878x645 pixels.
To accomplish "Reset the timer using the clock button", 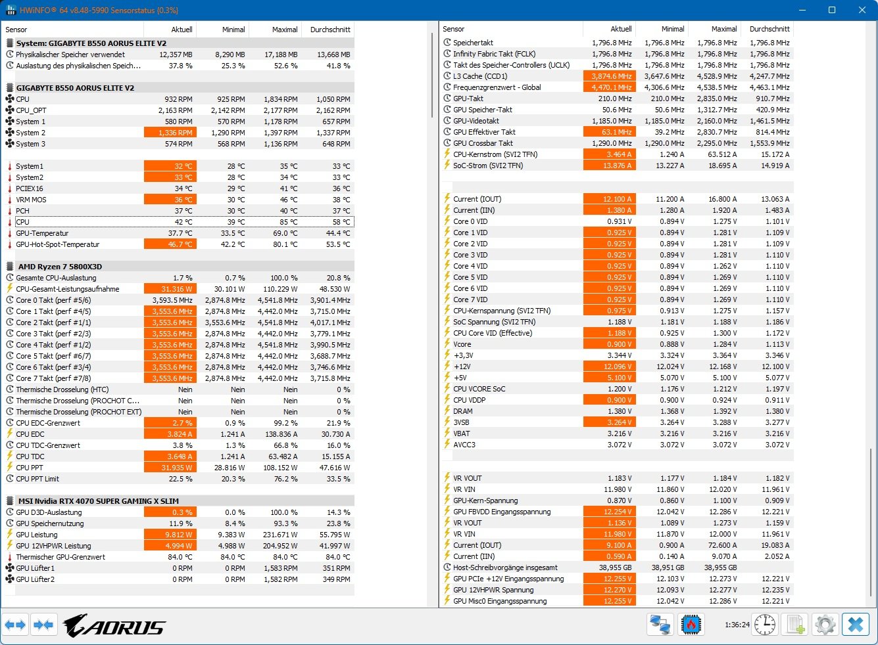I will (765, 625).
